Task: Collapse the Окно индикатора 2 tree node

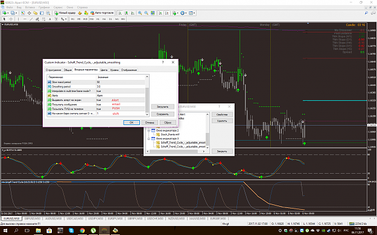Action: [148, 131]
